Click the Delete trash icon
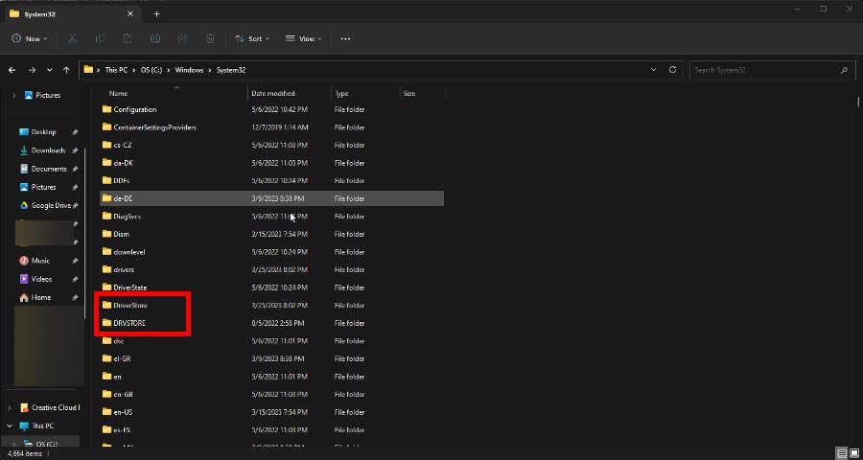The height and width of the screenshot is (460, 863). [210, 38]
